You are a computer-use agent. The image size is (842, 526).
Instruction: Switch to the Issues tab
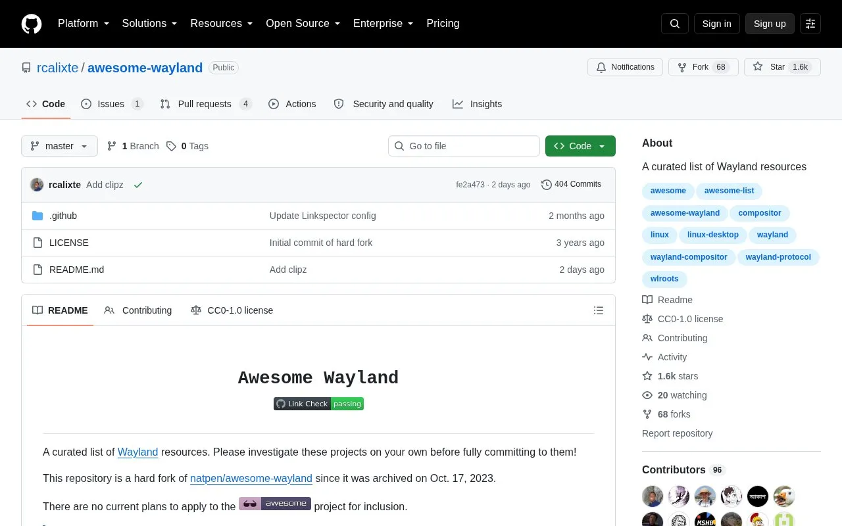[x=112, y=104]
